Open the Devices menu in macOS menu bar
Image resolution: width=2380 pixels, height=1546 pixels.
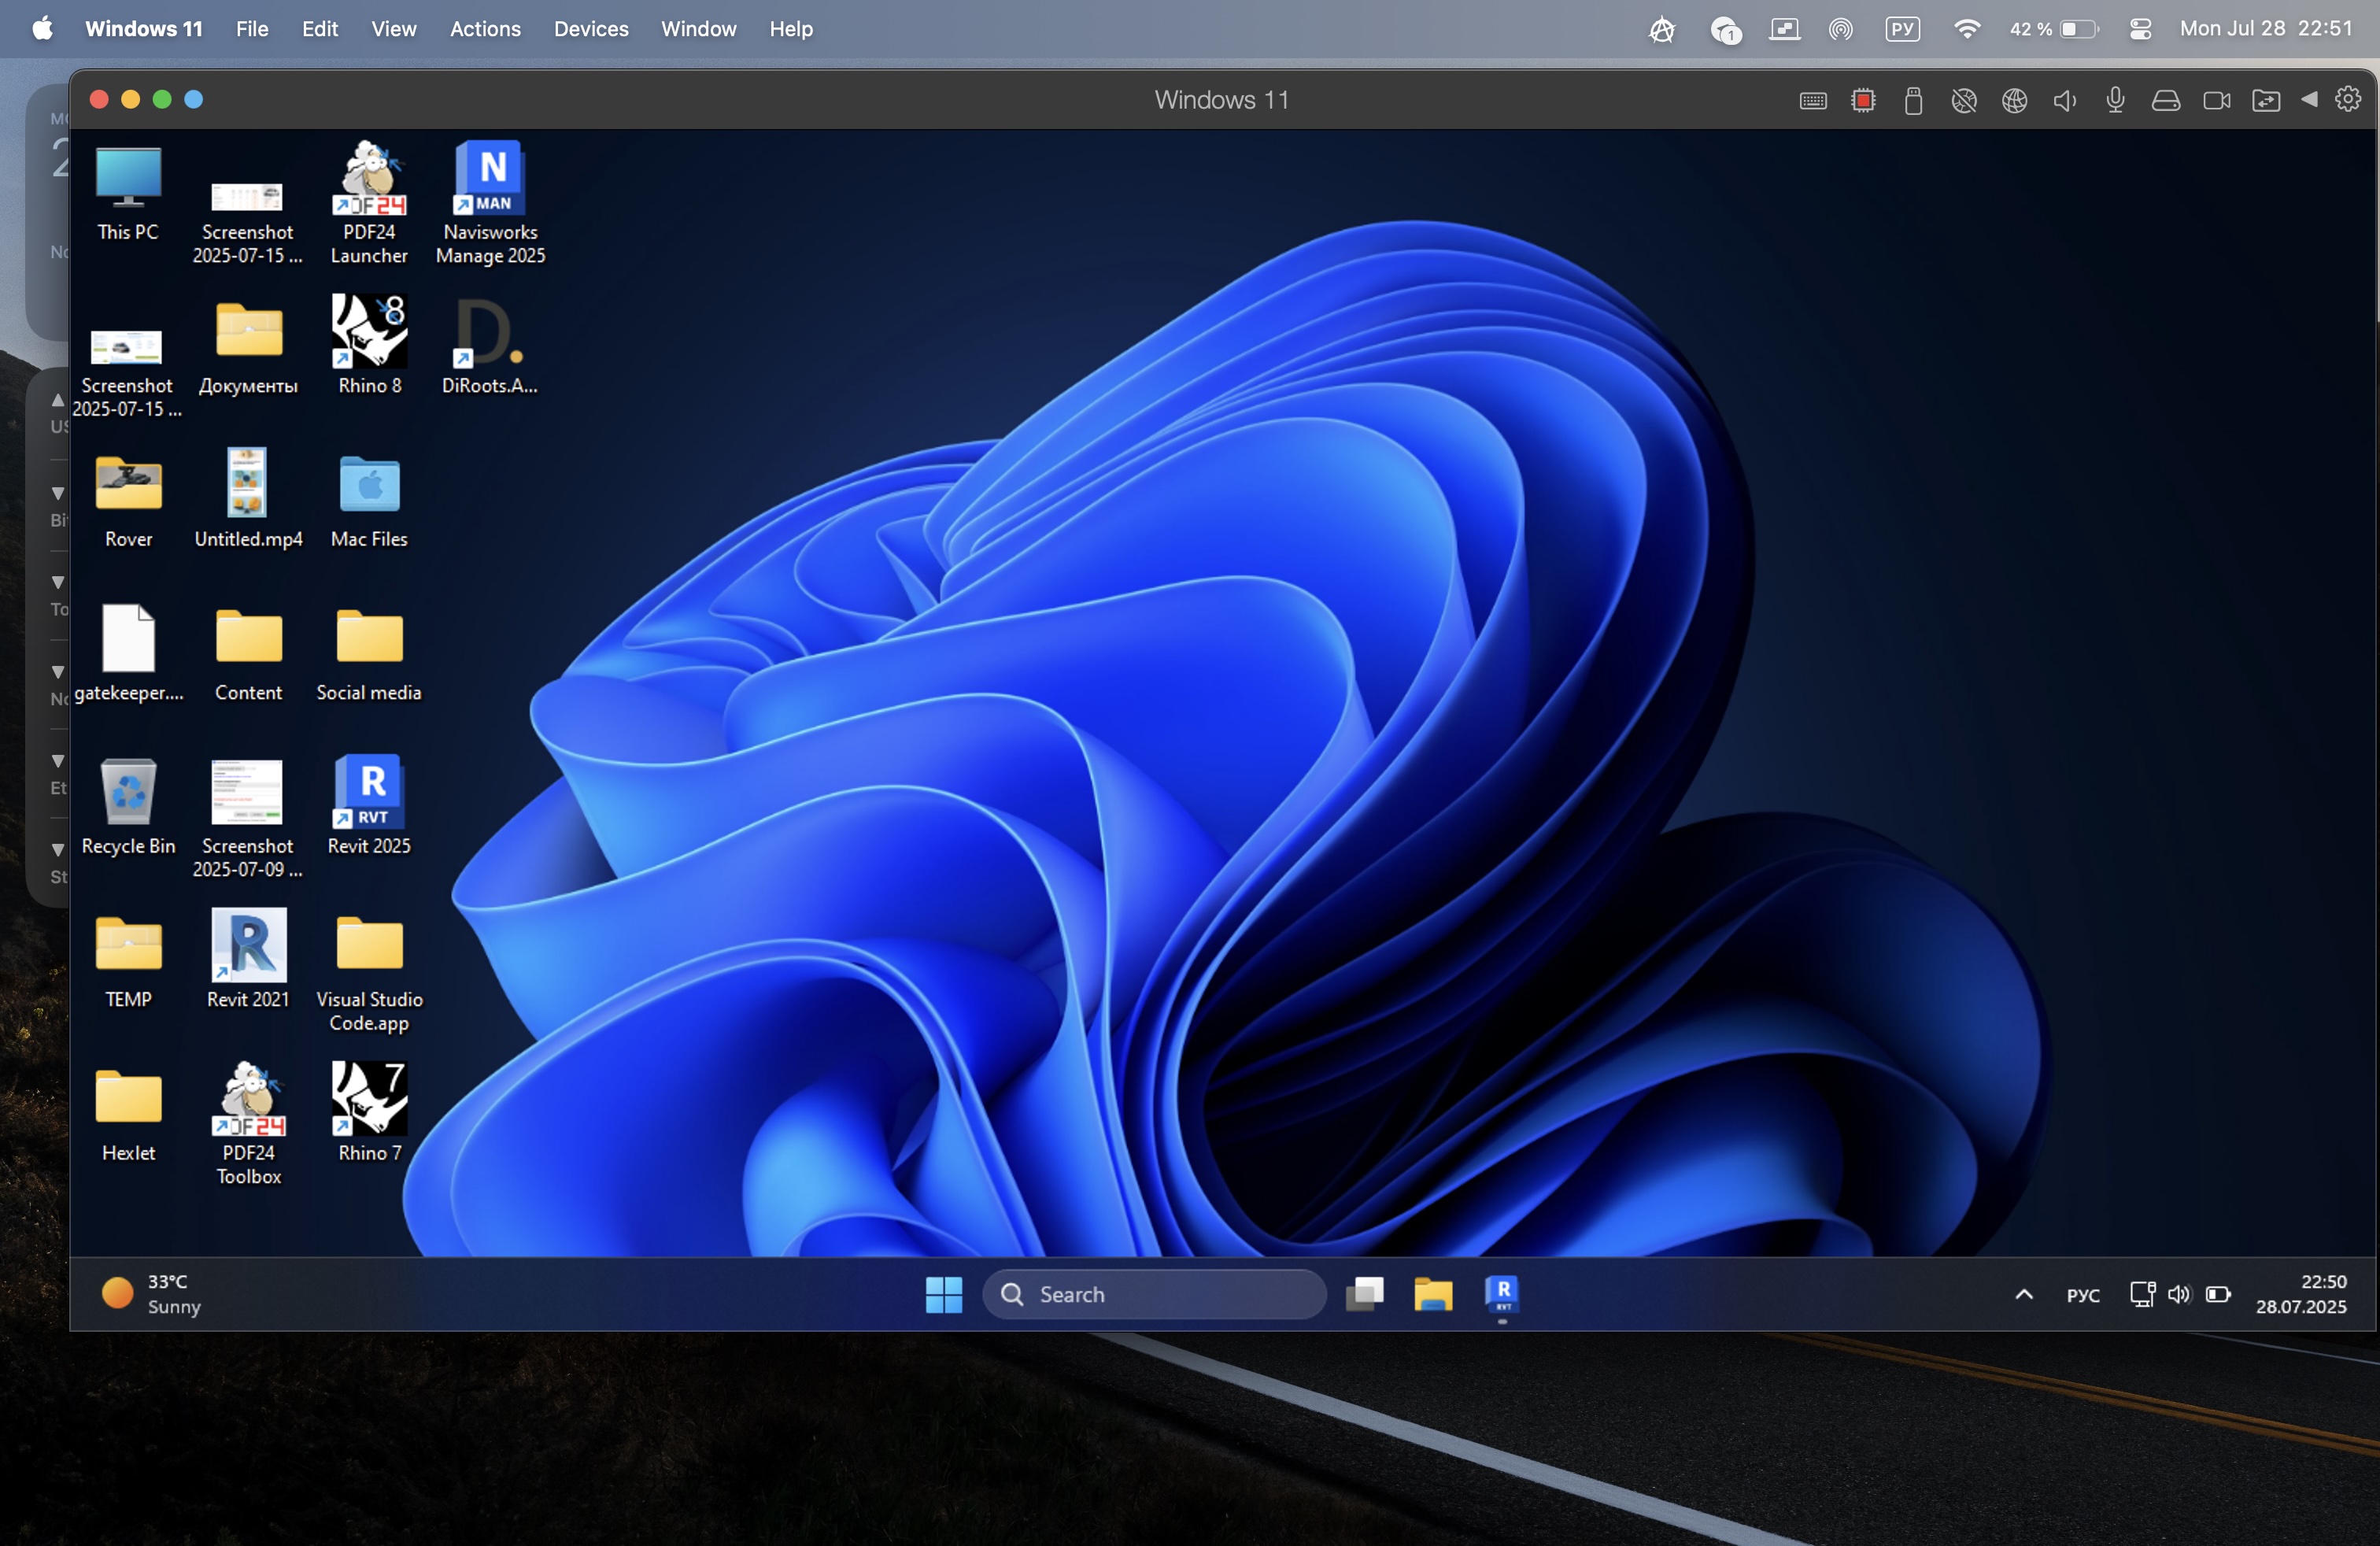point(591,29)
